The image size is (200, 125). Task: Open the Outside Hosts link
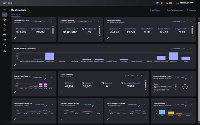point(130,29)
